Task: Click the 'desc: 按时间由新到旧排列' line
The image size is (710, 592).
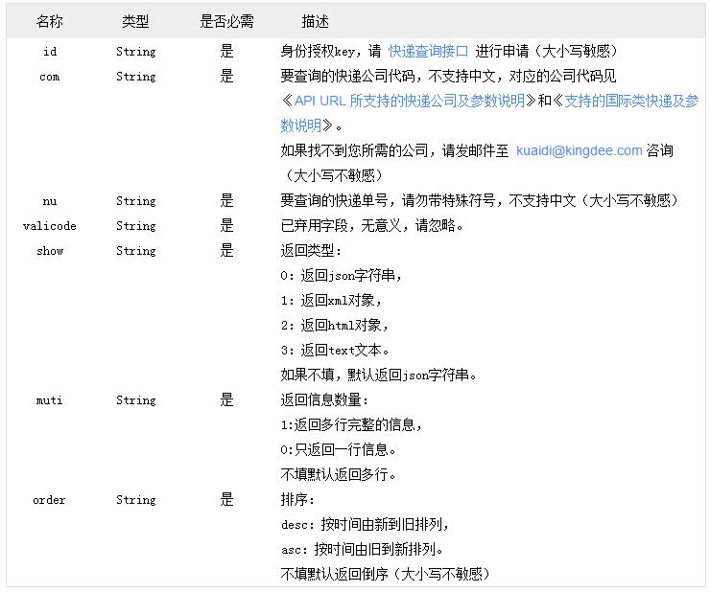Action: 365,525
